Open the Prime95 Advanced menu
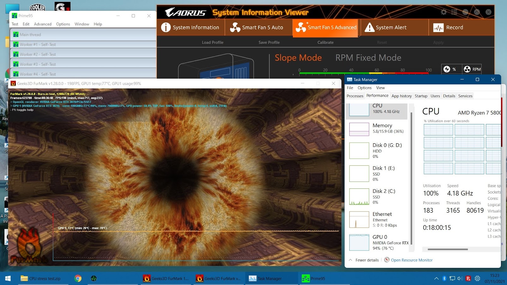The height and width of the screenshot is (285, 507). click(43, 24)
